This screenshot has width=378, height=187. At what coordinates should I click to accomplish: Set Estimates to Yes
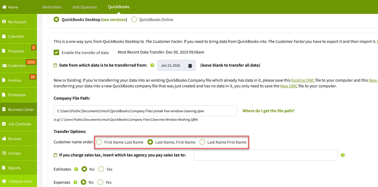coord(101,169)
